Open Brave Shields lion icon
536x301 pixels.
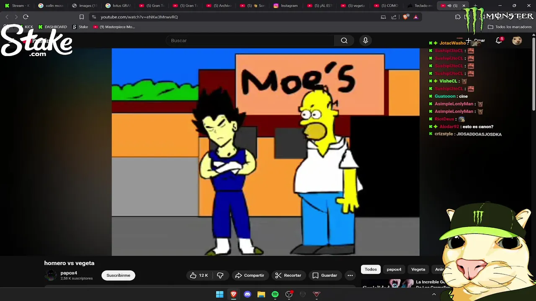point(405,17)
